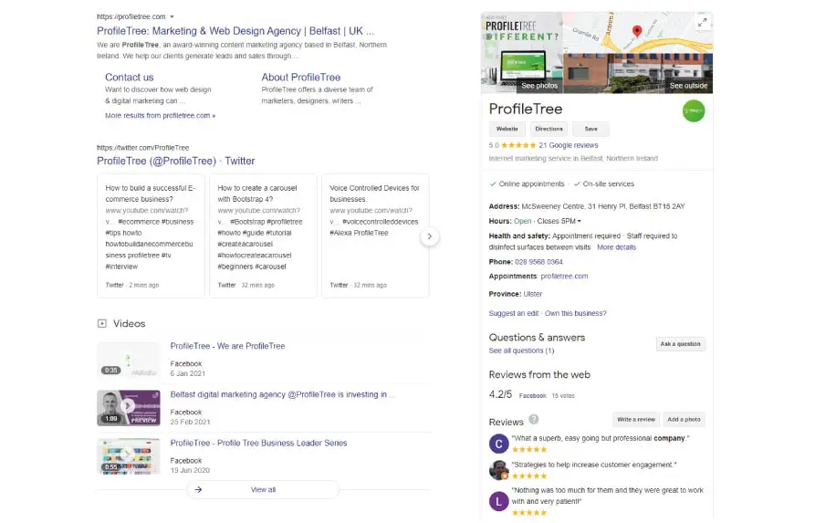Open the profiletree.com appointments link
Screen dimensions: 836x523
point(564,277)
